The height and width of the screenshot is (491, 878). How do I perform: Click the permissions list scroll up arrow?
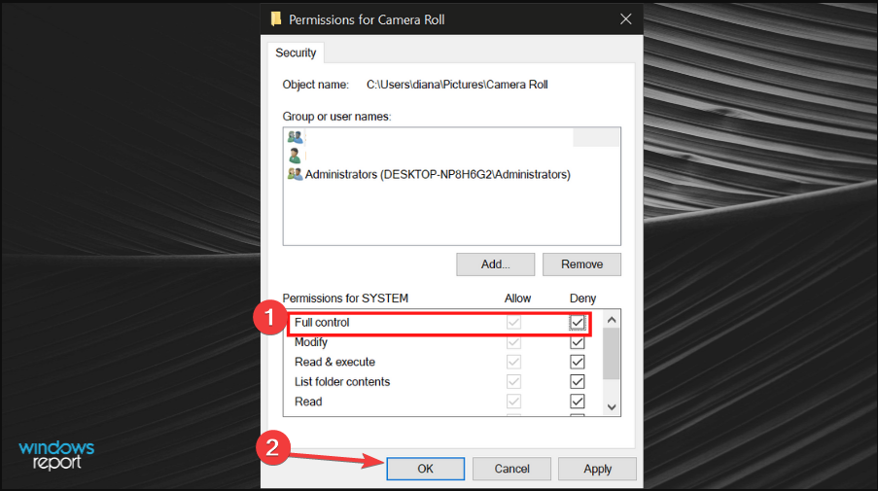(x=612, y=320)
